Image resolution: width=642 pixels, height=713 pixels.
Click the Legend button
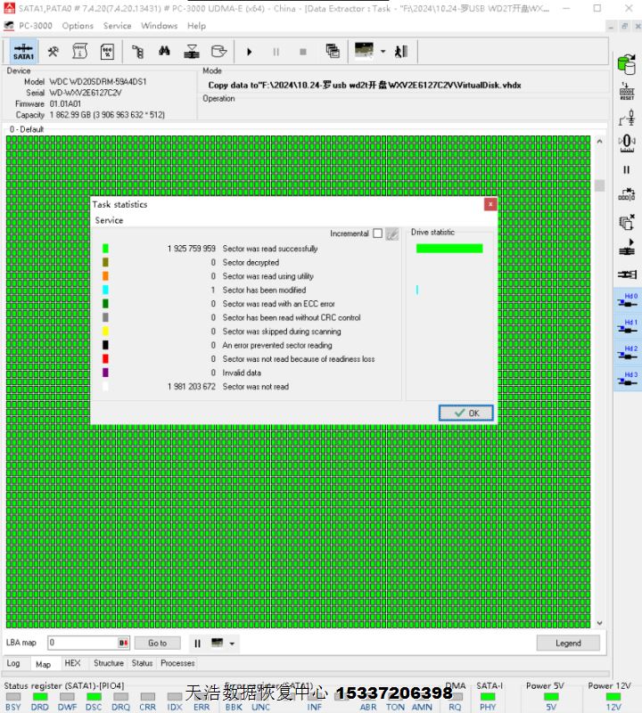(567, 643)
